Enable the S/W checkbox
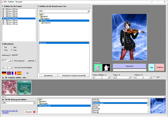The width and height of the screenshot is (168, 117). 155,77
